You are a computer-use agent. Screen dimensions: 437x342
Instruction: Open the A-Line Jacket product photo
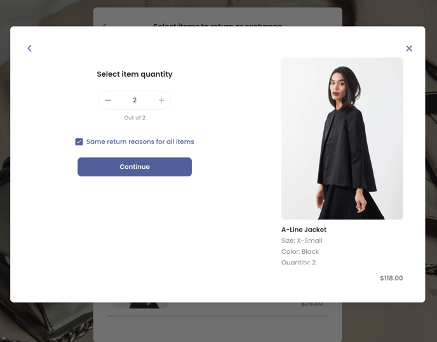(x=342, y=138)
